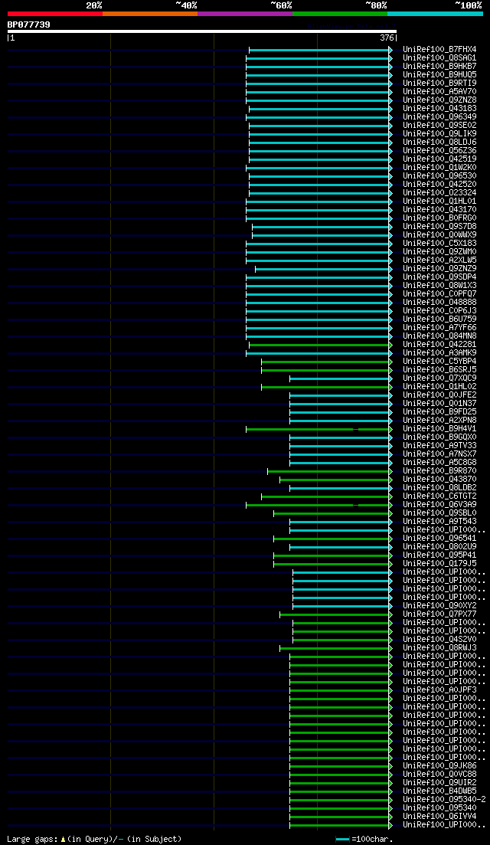Select the UniRef100_Q7PX77 entry
This screenshot has width=490, height=845.
(x=439, y=615)
